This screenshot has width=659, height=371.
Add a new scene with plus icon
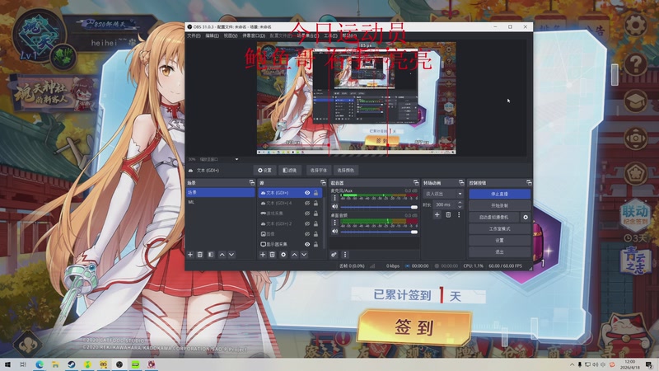(190, 255)
